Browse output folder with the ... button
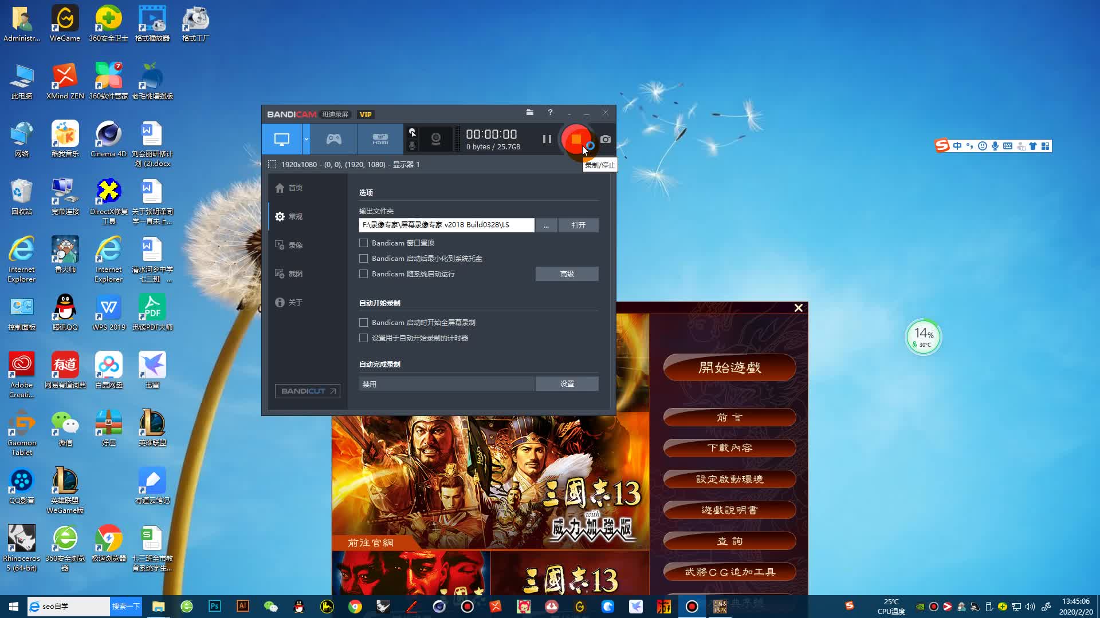Screen dimensions: 1100x618 click(546, 225)
